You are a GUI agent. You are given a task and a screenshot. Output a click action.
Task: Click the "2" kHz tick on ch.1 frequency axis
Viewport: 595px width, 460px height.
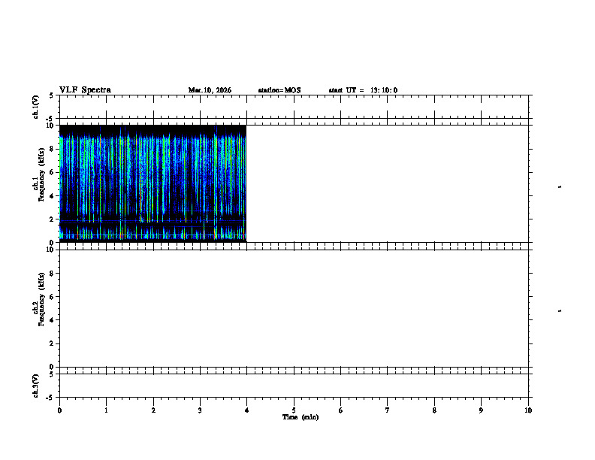pyautogui.click(x=52, y=219)
